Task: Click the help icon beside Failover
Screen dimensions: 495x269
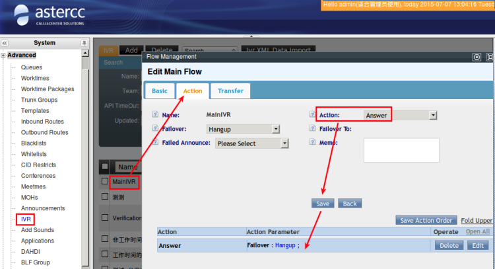Action: coord(156,129)
